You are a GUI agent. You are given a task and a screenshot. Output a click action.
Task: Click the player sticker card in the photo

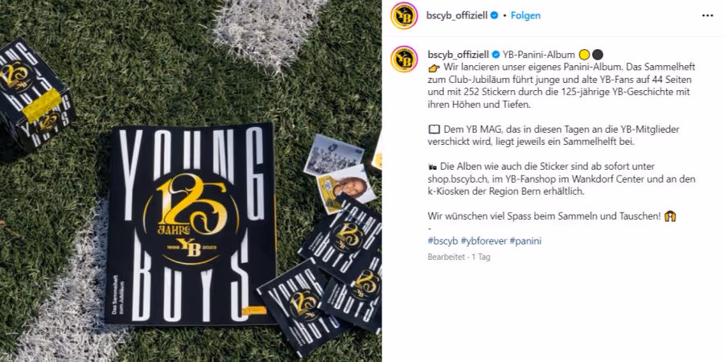point(346,188)
